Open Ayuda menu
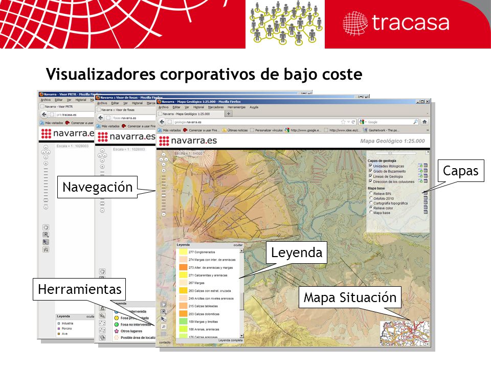 pos(254,107)
